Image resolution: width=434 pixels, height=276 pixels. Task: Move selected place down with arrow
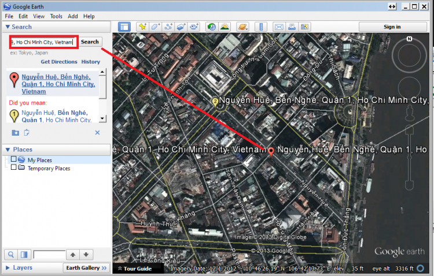(x=86, y=255)
